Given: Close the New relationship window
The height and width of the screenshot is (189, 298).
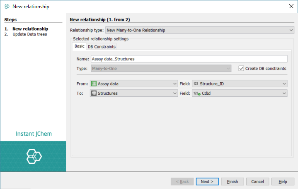Looking at the screenshot, I should [291, 6].
